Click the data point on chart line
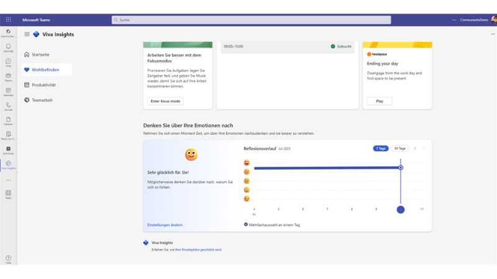Screen dimensions: 497x279 click(401, 167)
